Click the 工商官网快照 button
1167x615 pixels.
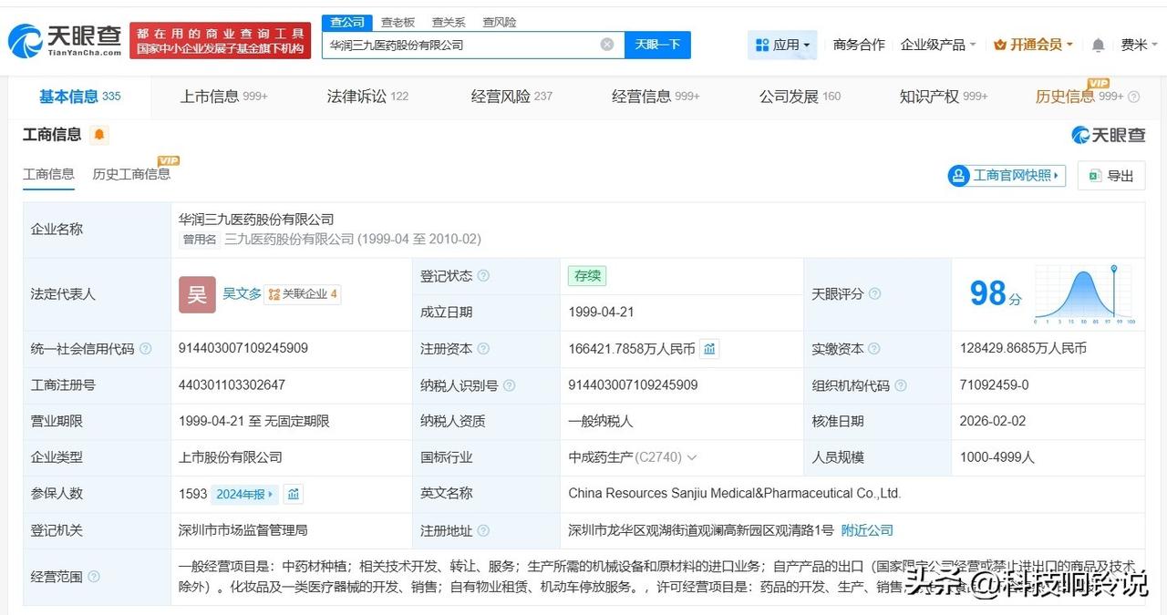point(1007,176)
